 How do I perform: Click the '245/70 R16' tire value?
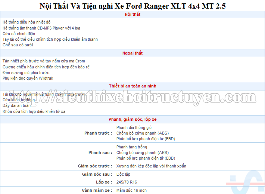pos(127,182)
